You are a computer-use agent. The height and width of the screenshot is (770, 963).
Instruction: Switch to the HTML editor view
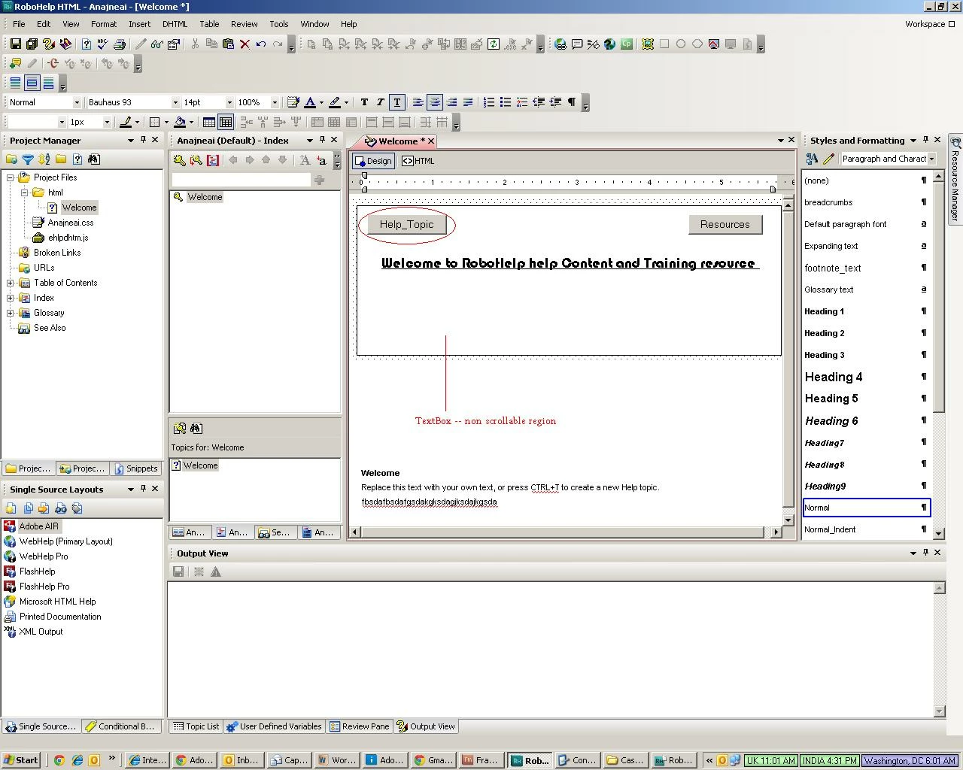click(x=418, y=161)
